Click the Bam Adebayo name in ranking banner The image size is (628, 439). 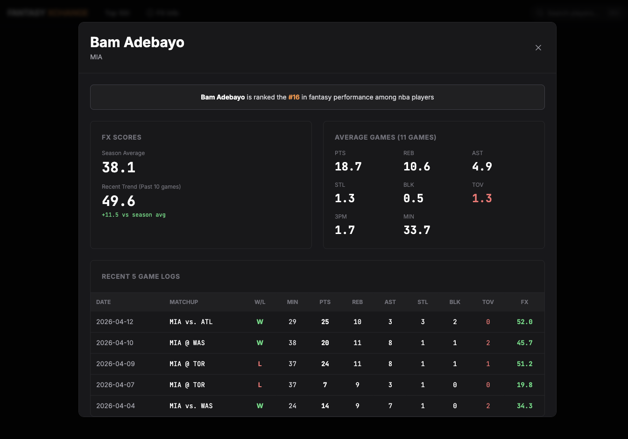(x=223, y=97)
